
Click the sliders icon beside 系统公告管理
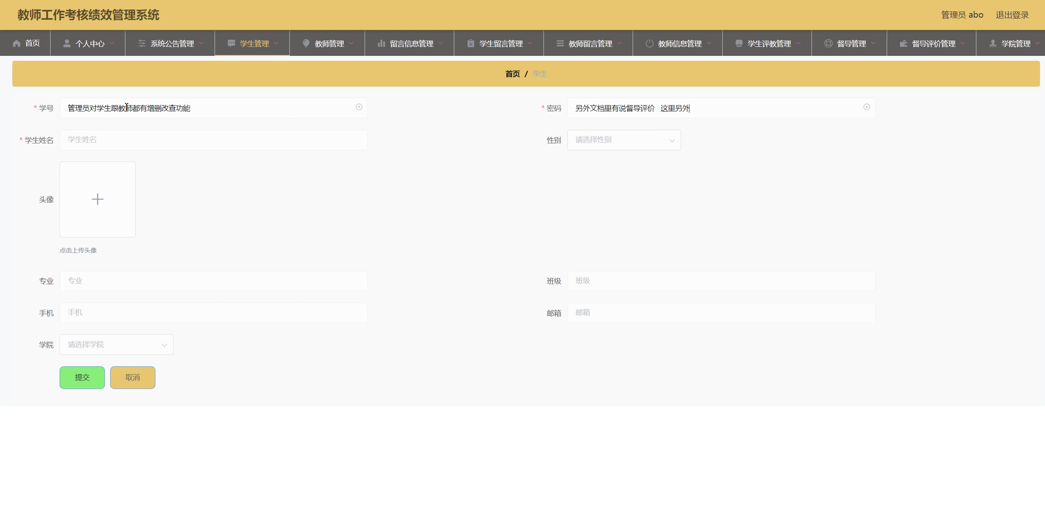(x=142, y=44)
